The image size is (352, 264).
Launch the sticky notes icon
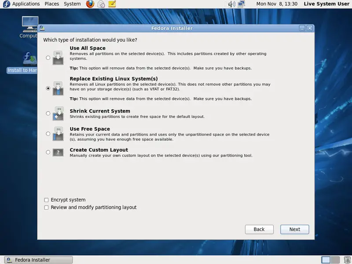tap(112, 4)
